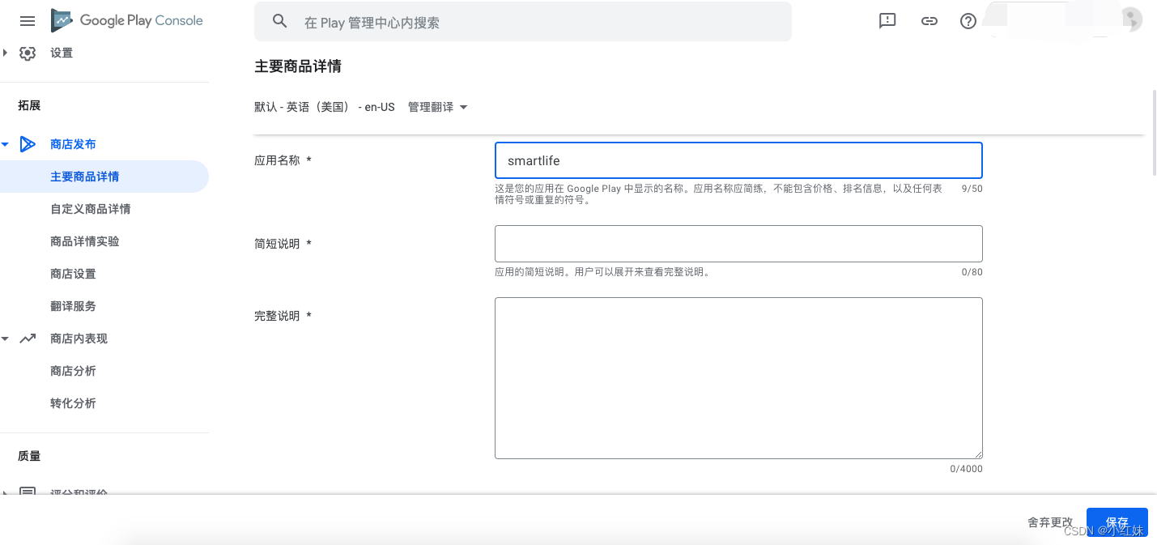Click the feedback exclamation icon in the header

887,21
